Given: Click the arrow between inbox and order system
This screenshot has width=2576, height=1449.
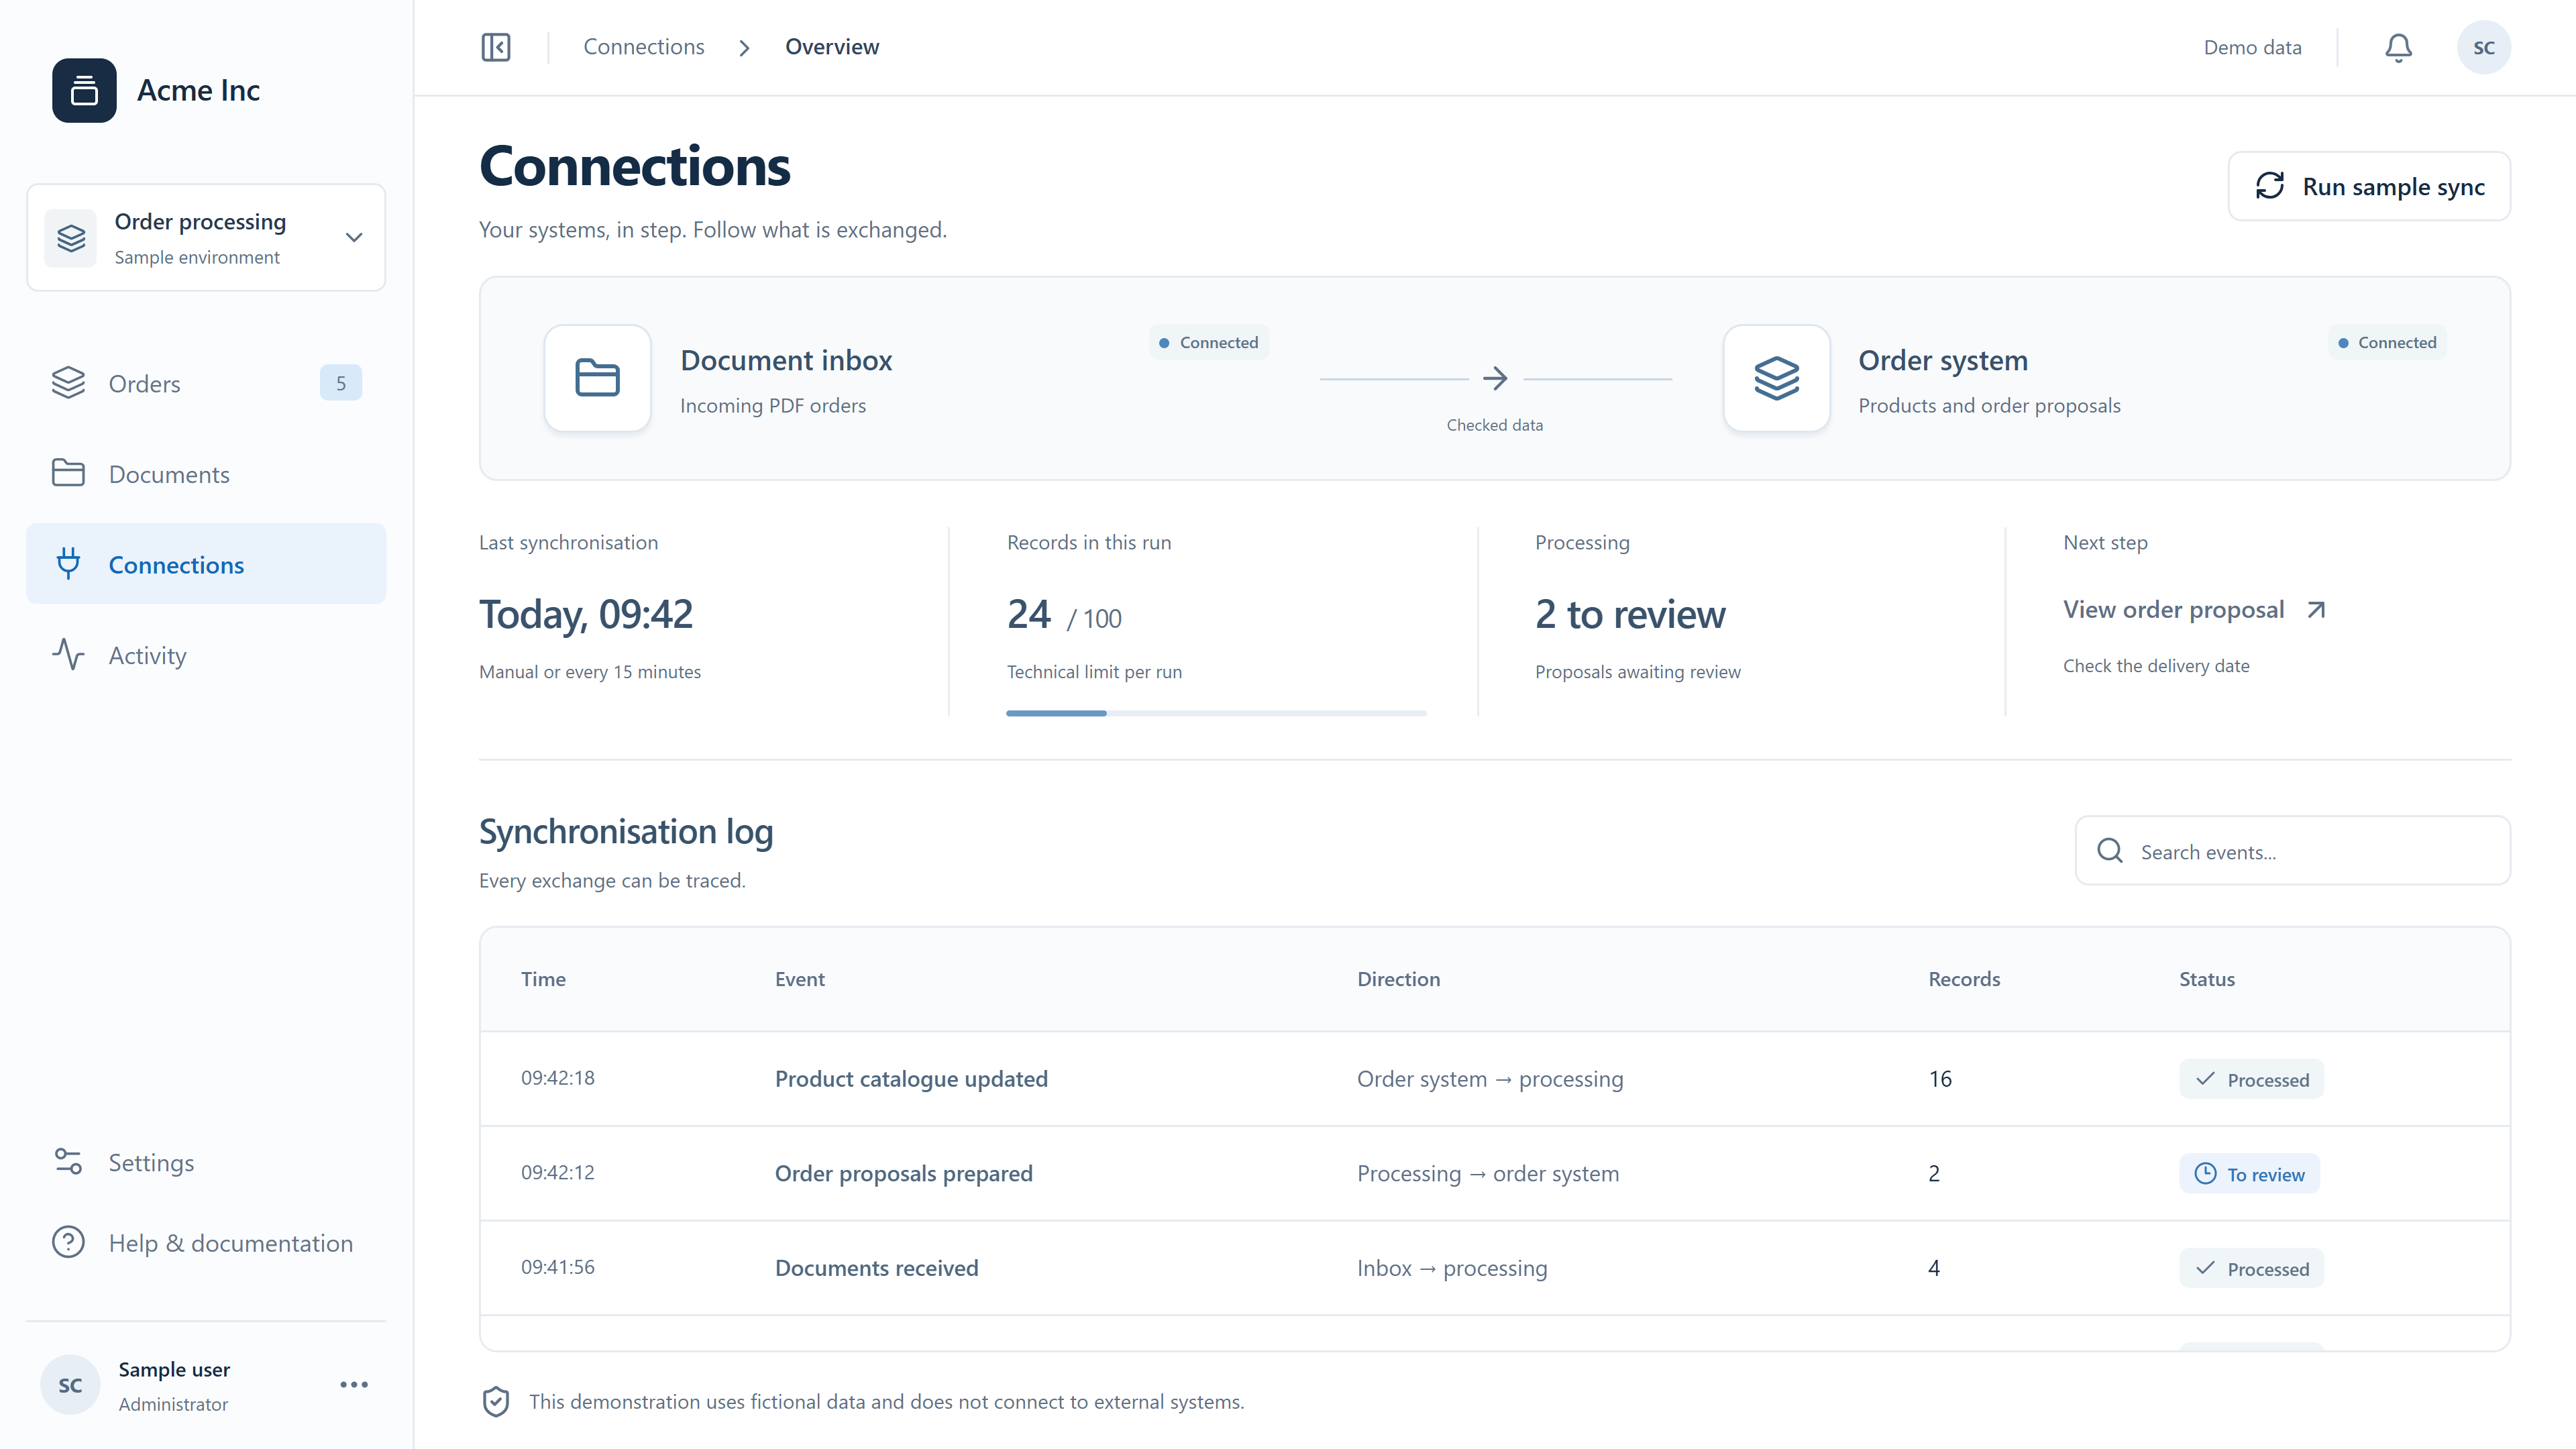Looking at the screenshot, I should point(1495,378).
